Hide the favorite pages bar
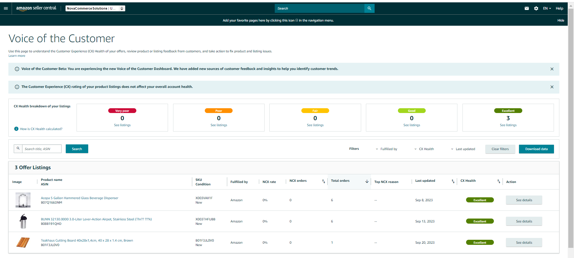The height and width of the screenshot is (258, 574). click(x=561, y=20)
